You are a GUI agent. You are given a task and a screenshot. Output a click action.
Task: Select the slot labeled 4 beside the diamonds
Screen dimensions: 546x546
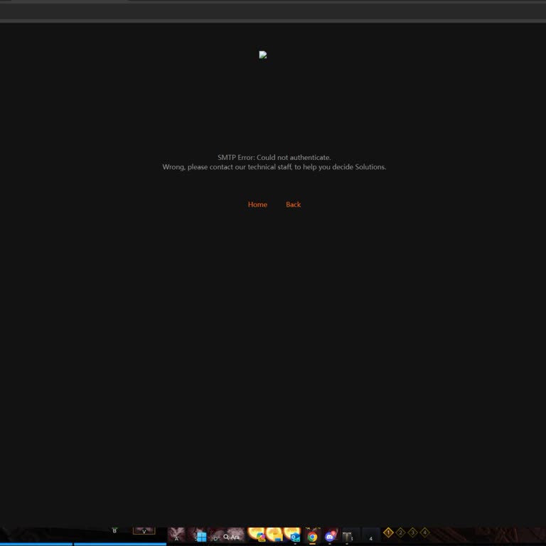click(370, 536)
